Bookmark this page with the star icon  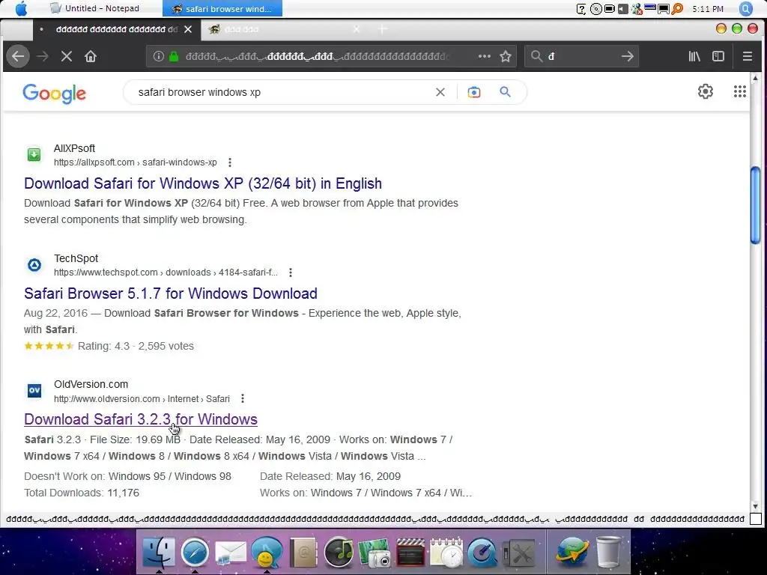click(x=506, y=56)
